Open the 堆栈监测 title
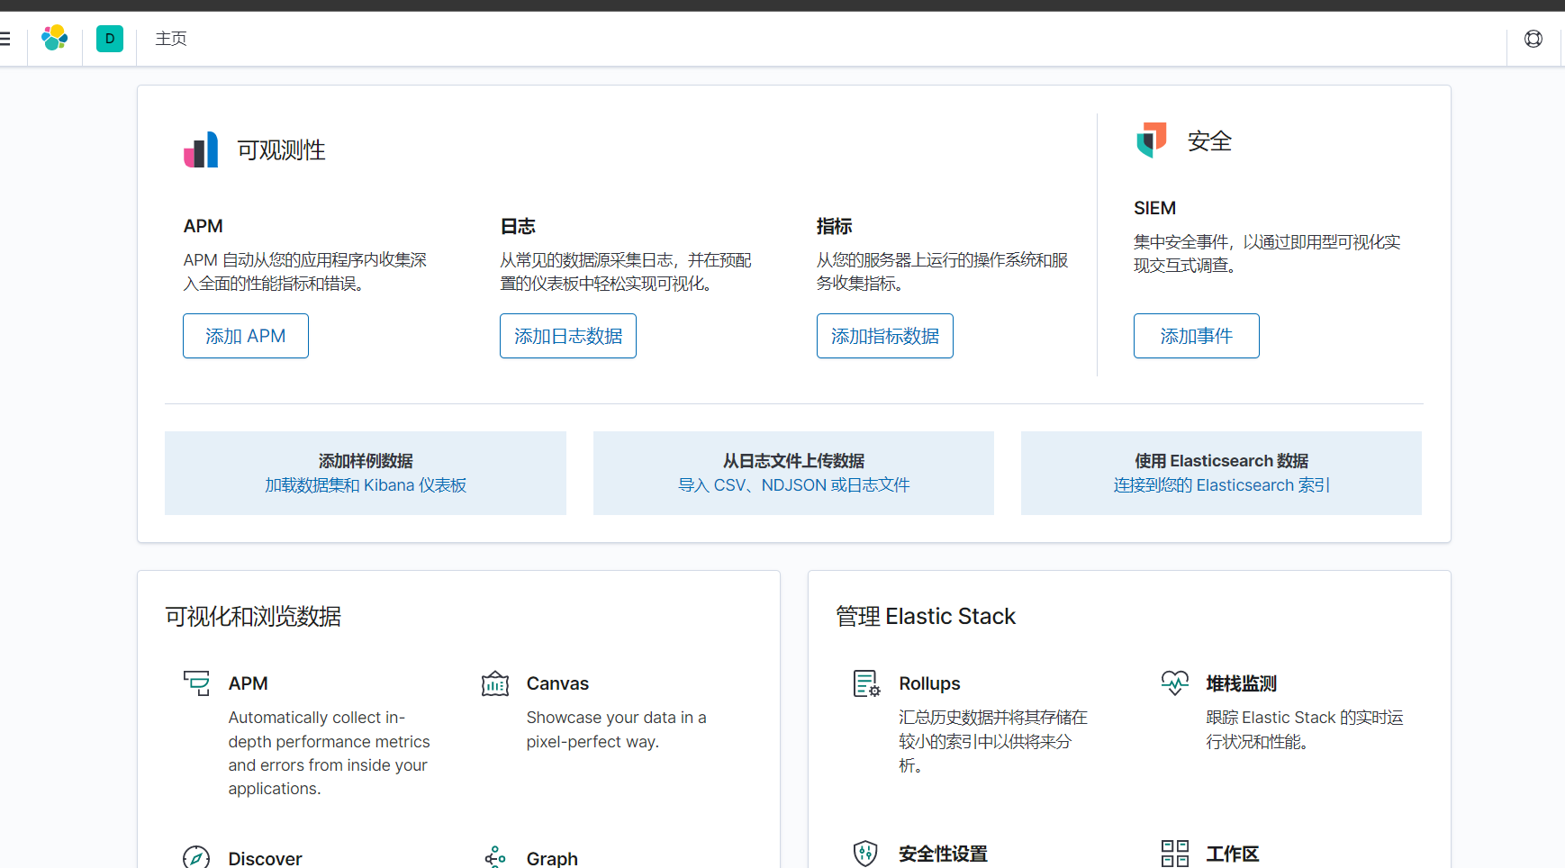The image size is (1565, 868). pyautogui.click(x=1242, y=683)
